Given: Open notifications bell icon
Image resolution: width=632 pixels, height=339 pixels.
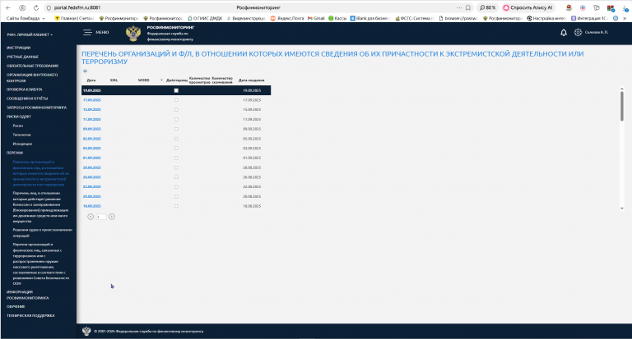Looking at the screenshot, I should pyautogui.click(x=564, y=33).
